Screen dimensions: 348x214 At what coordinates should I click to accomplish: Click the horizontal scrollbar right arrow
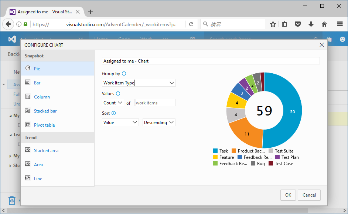click(x=345, y=210)
